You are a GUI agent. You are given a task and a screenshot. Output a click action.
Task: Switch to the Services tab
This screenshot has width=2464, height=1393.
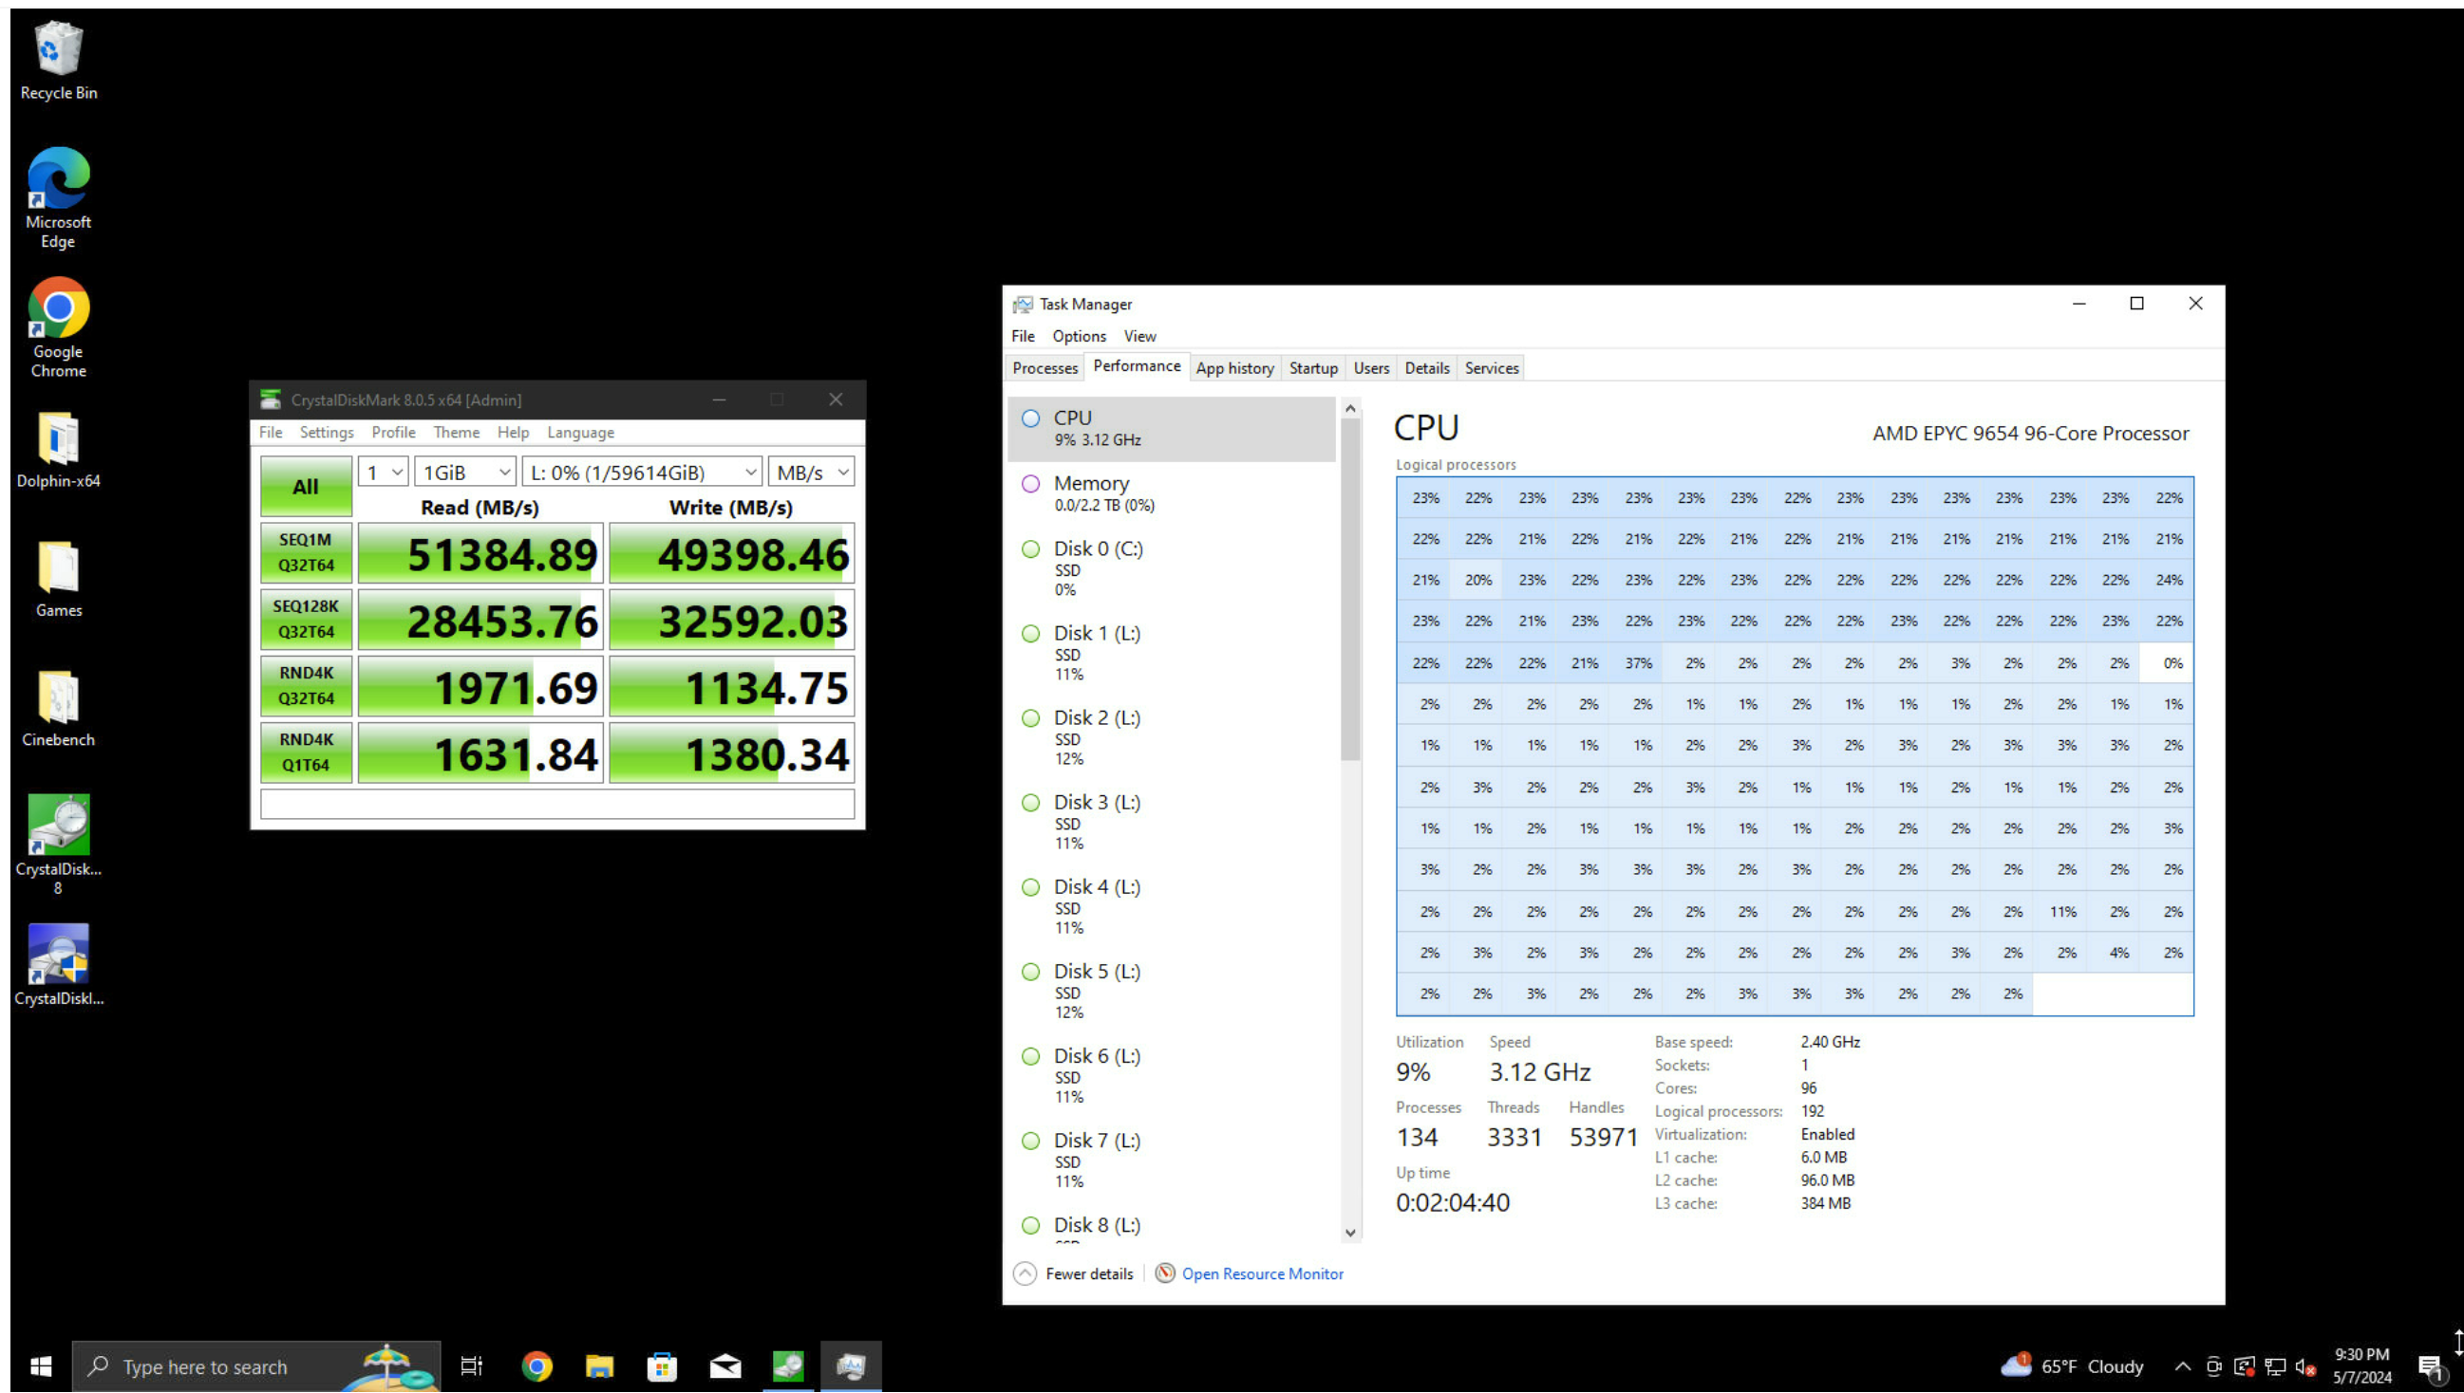(x=1492, y=367)
